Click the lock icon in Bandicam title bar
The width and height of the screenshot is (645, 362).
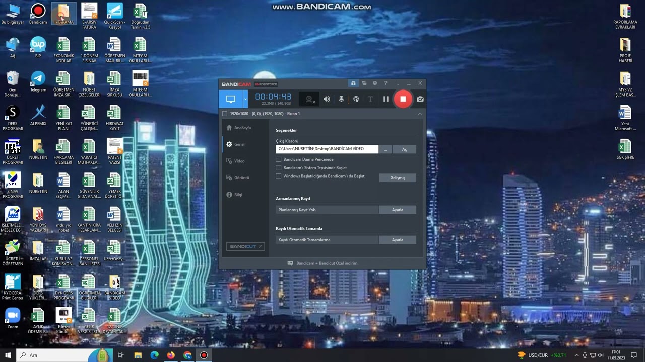pos(353,83)
